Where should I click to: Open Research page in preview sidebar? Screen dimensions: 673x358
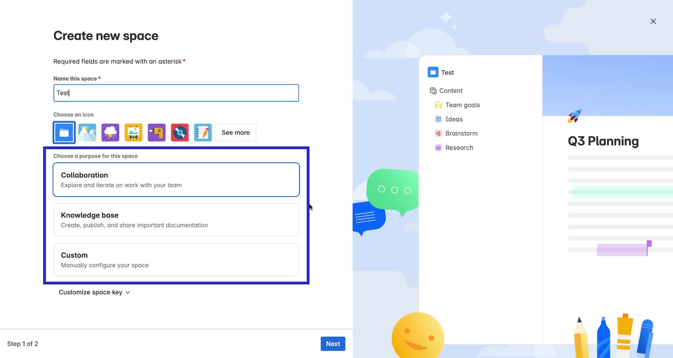pyautogui.click(x=459, y=148)
